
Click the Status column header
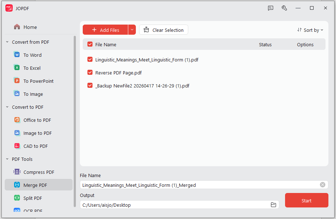click(265, 44)
